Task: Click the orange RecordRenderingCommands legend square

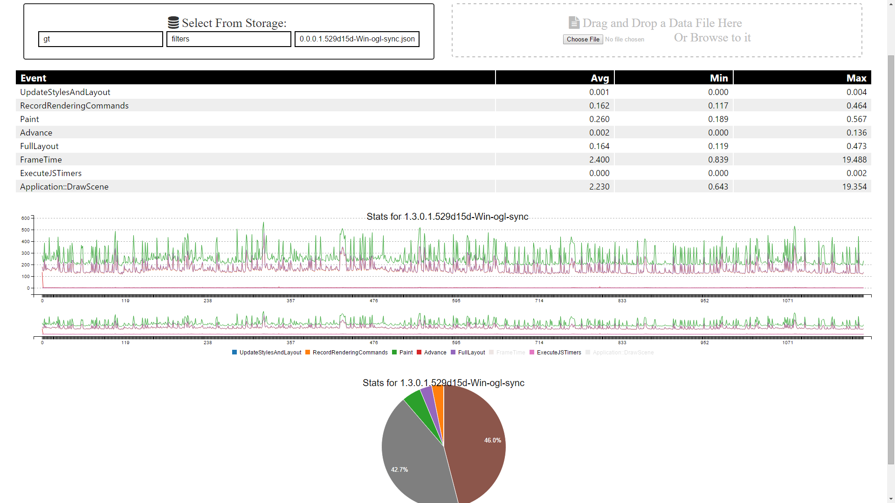Action: (x=308, y=353)
